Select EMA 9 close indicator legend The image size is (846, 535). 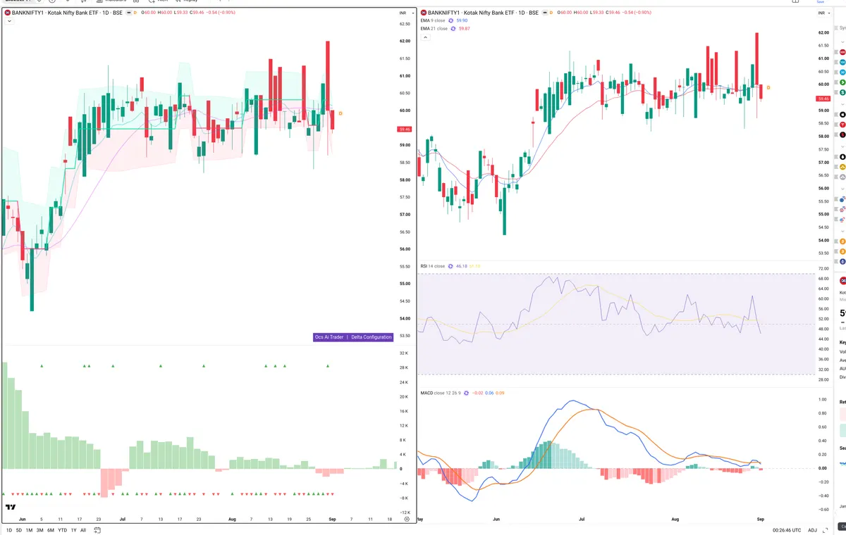pyautogui.click(x=434, y=21)
